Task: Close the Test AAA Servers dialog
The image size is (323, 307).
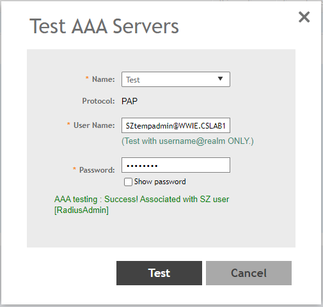Action: pyautogui.click(x=304, y=17)
